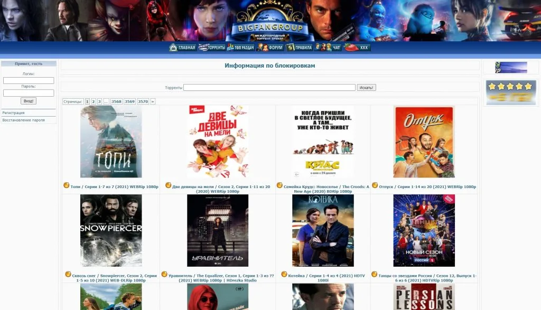541x310 pixels.
Task: Click the Искать! search button
Action: coord(367,88)
